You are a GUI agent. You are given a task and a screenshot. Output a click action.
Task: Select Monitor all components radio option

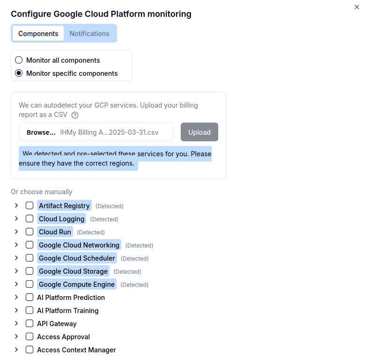(19, 60)
